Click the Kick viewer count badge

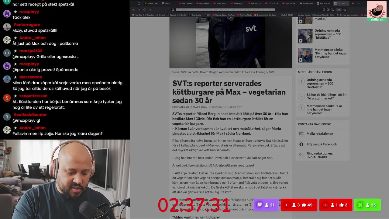click(x=367, y=205)
